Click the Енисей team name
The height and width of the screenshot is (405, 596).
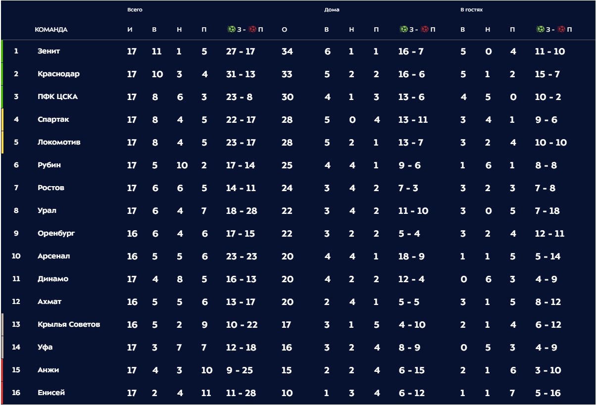[51, 393]
